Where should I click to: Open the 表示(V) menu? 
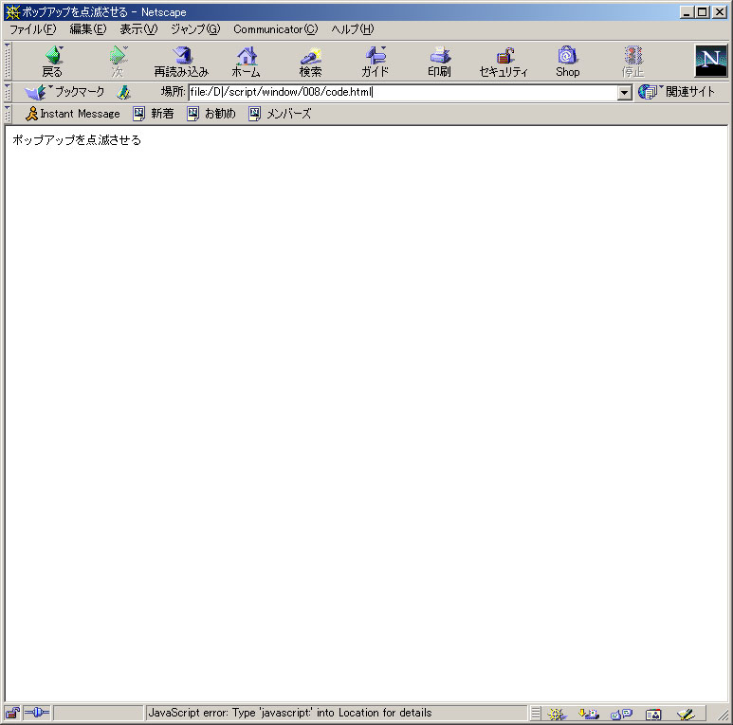[138, 29]
